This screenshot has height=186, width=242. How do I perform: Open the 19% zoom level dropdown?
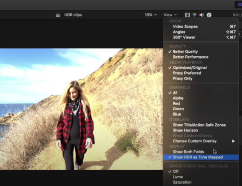tap(150, 15)
